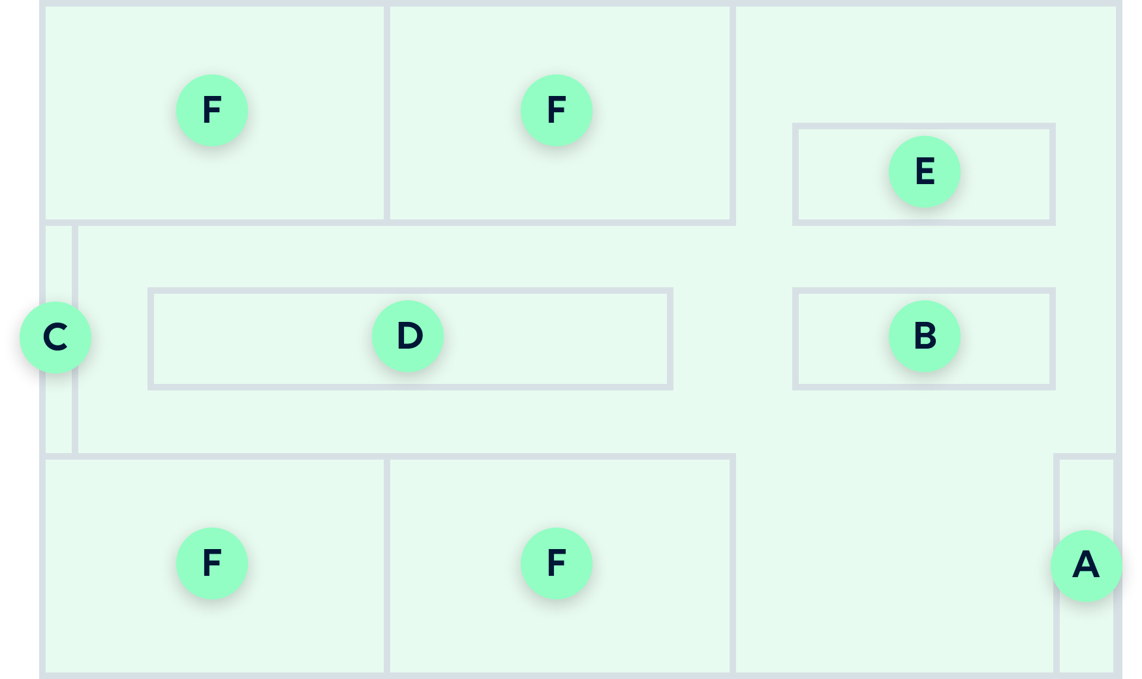Screen dimensions: 1142x679
Task: Click the F marker in the lower-middle room
Action: (x=557, y=563)
